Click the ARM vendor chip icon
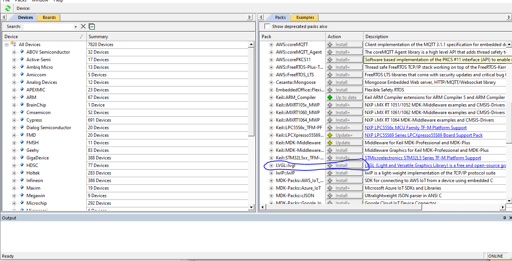The image size is (512, 261). [22, 97]
